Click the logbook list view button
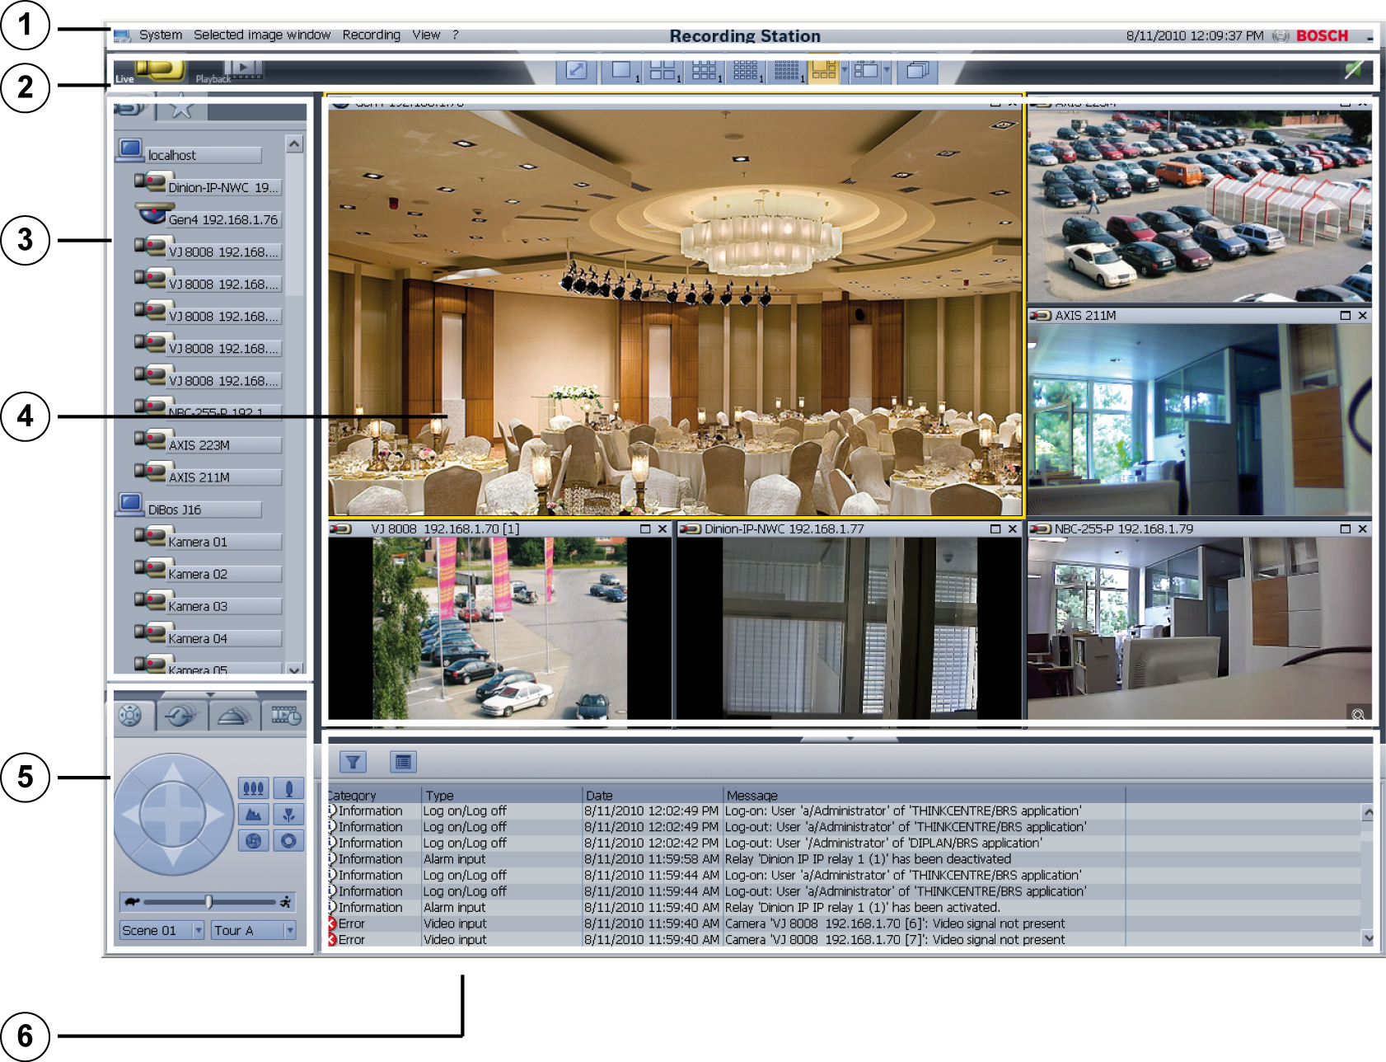The image size is (1386, 1062). [403, 762]
